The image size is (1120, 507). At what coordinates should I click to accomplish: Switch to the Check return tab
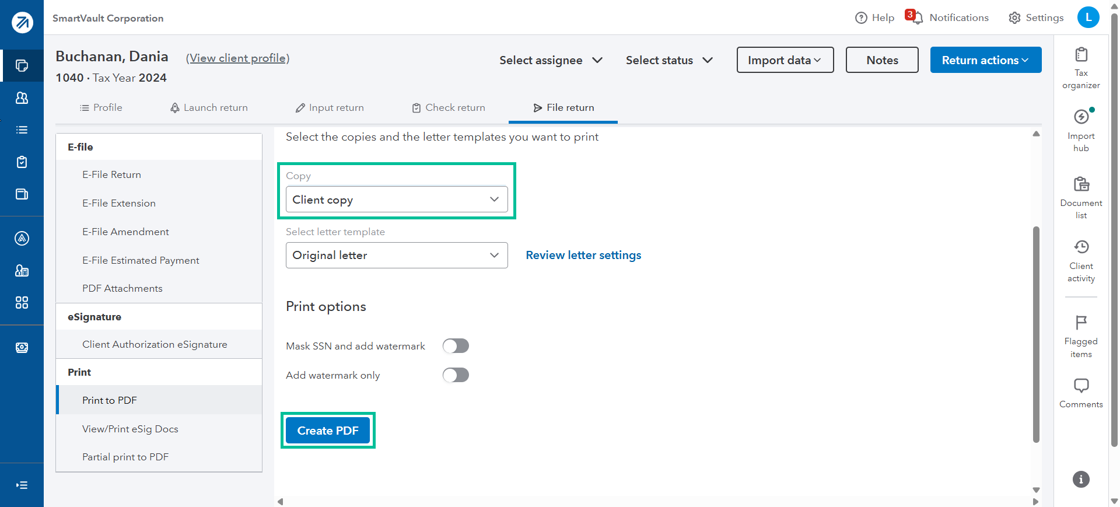[x=449, y=108]
